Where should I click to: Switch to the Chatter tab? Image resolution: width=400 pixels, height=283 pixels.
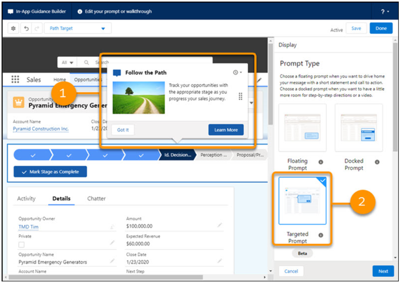(x=96, y=198)
